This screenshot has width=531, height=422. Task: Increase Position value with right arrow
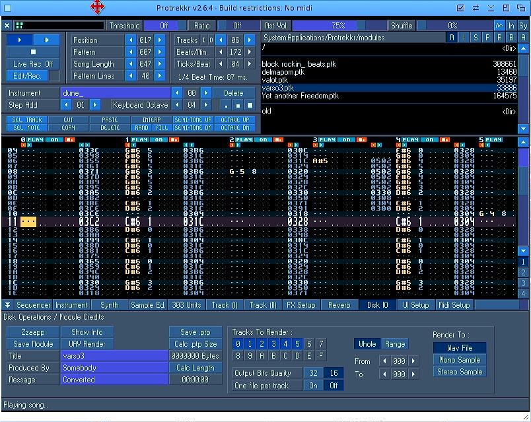point(160,40)
